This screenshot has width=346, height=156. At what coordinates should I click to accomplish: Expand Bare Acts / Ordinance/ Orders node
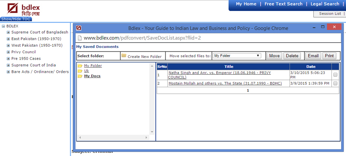9,72
